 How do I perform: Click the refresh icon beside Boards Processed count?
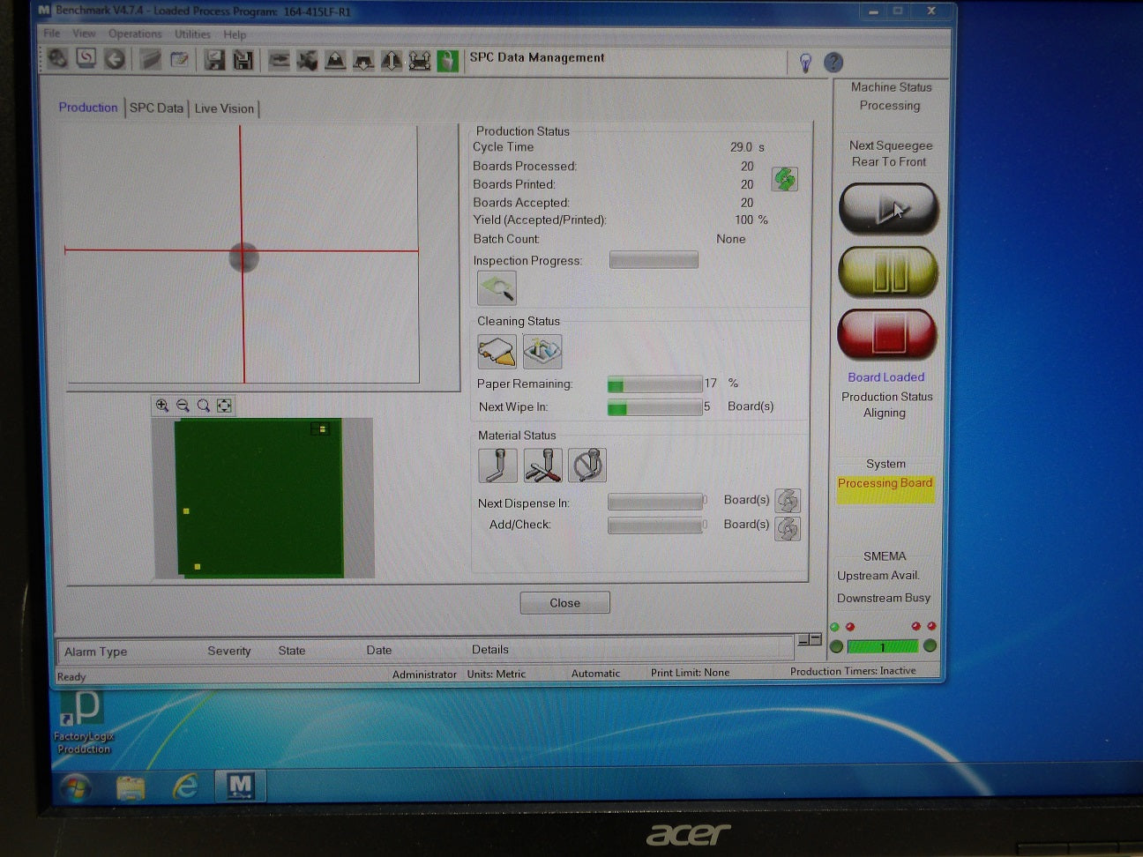(x=784, y=179)
